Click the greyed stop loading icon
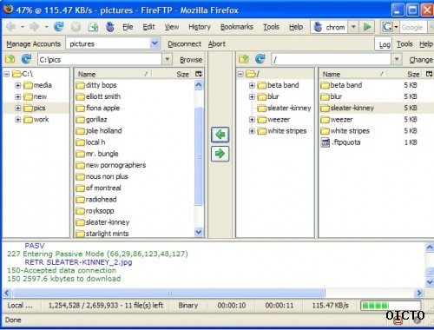434x330 pixels. click(76, 27)
